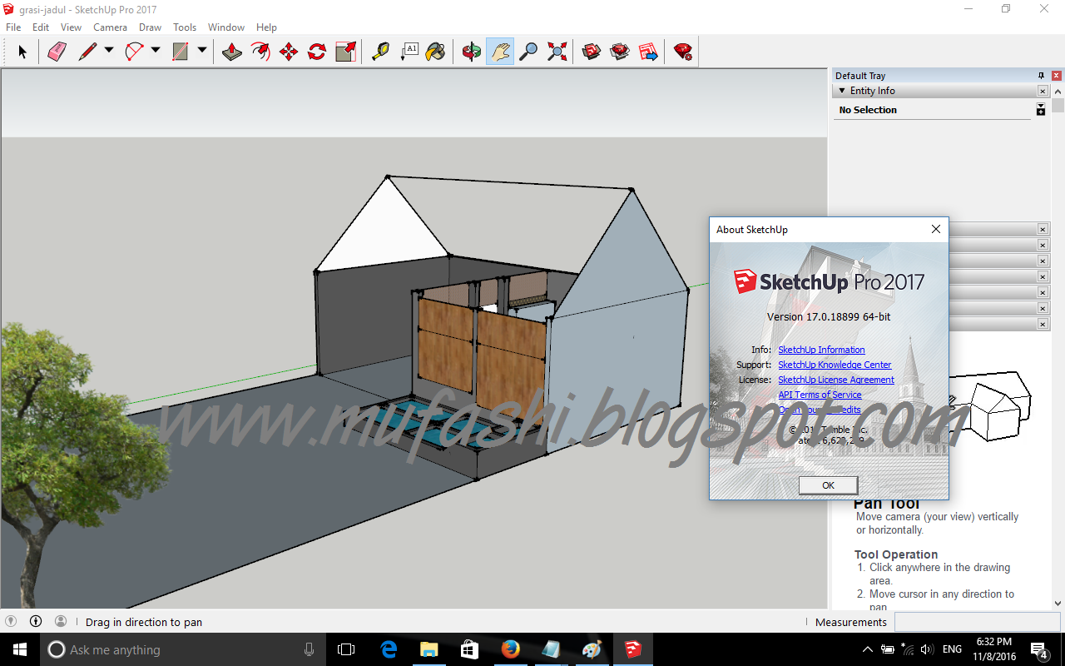Show hidden system tray icons chevron
The width and height of the screenshot is (1065, 666).
[868, 649]
